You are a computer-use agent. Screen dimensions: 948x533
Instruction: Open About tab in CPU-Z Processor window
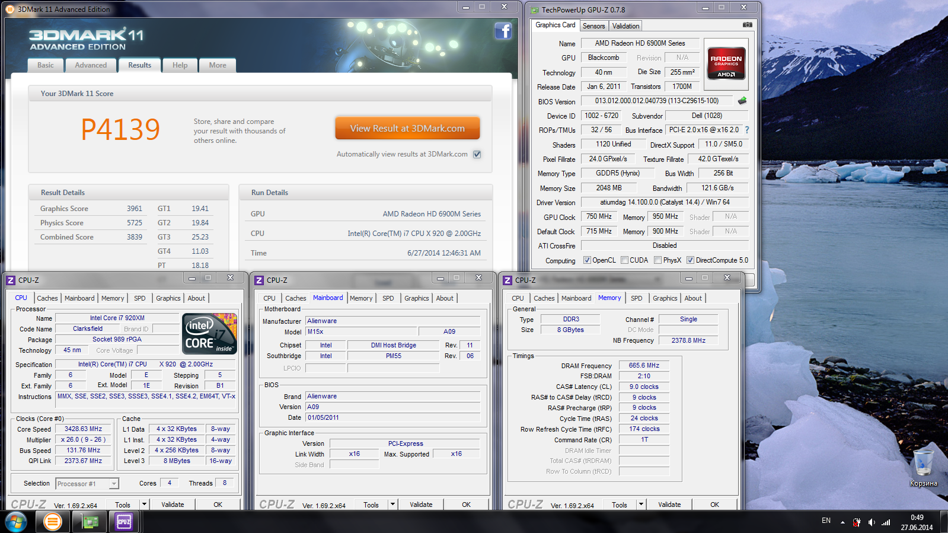pyautogui.click(x=196, y=298)
